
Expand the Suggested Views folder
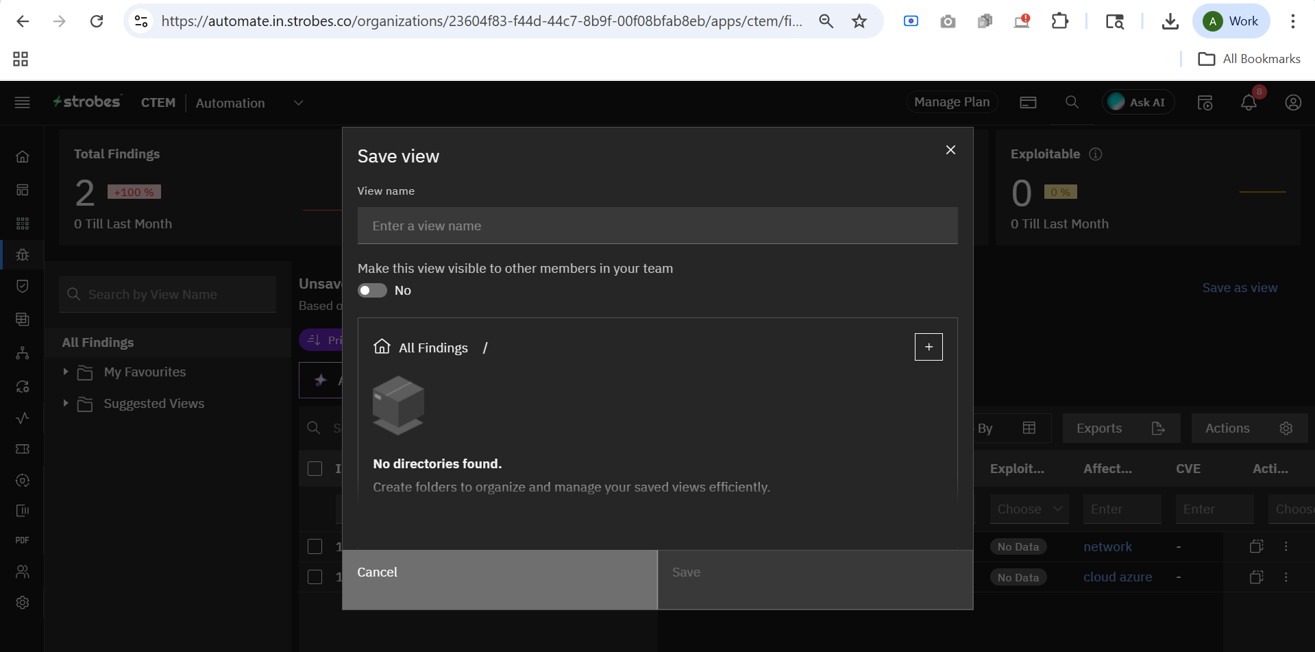click(x=66, y=403)
